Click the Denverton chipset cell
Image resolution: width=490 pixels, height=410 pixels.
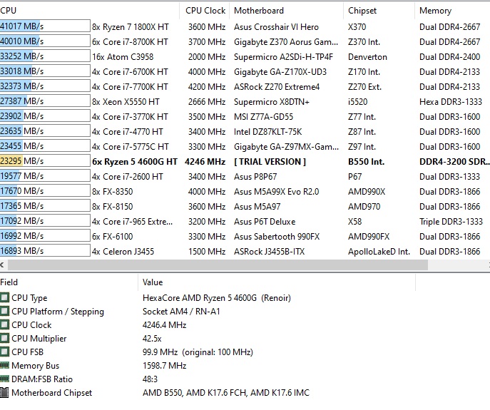(367, 57)
